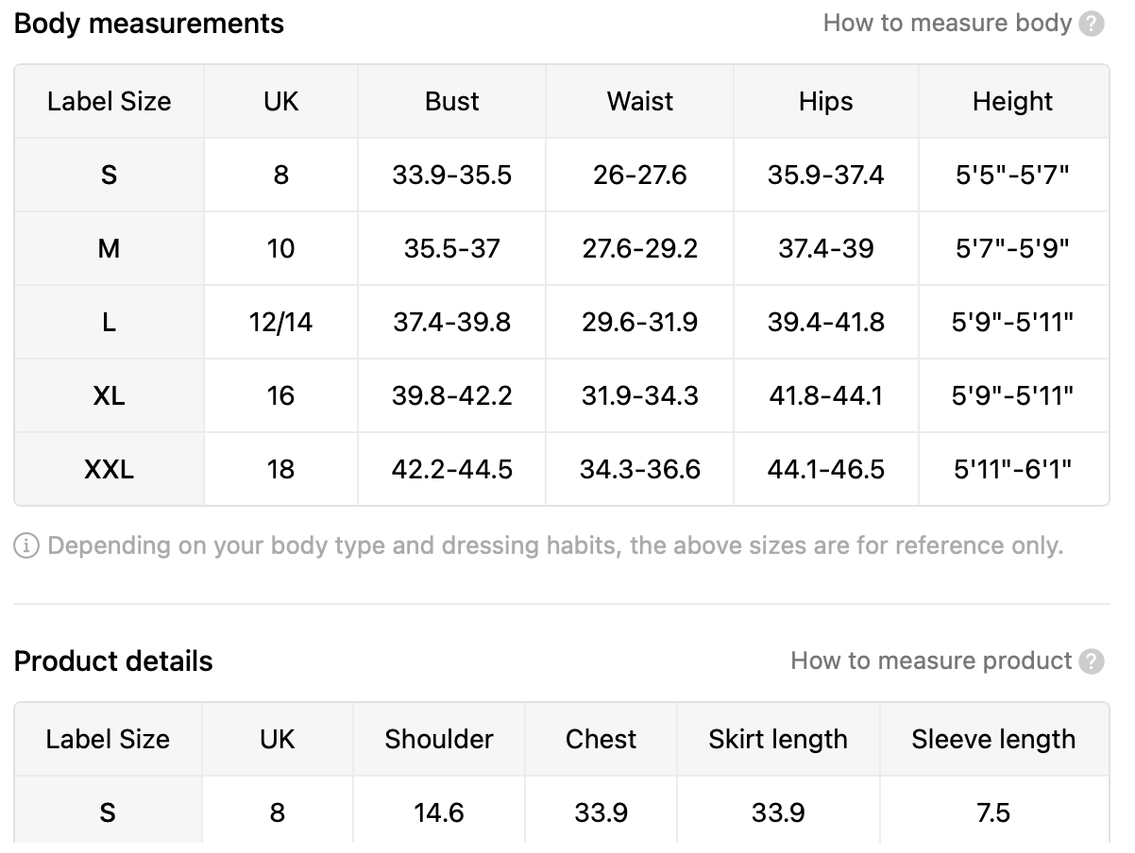Open the How to measure product link

931,661
